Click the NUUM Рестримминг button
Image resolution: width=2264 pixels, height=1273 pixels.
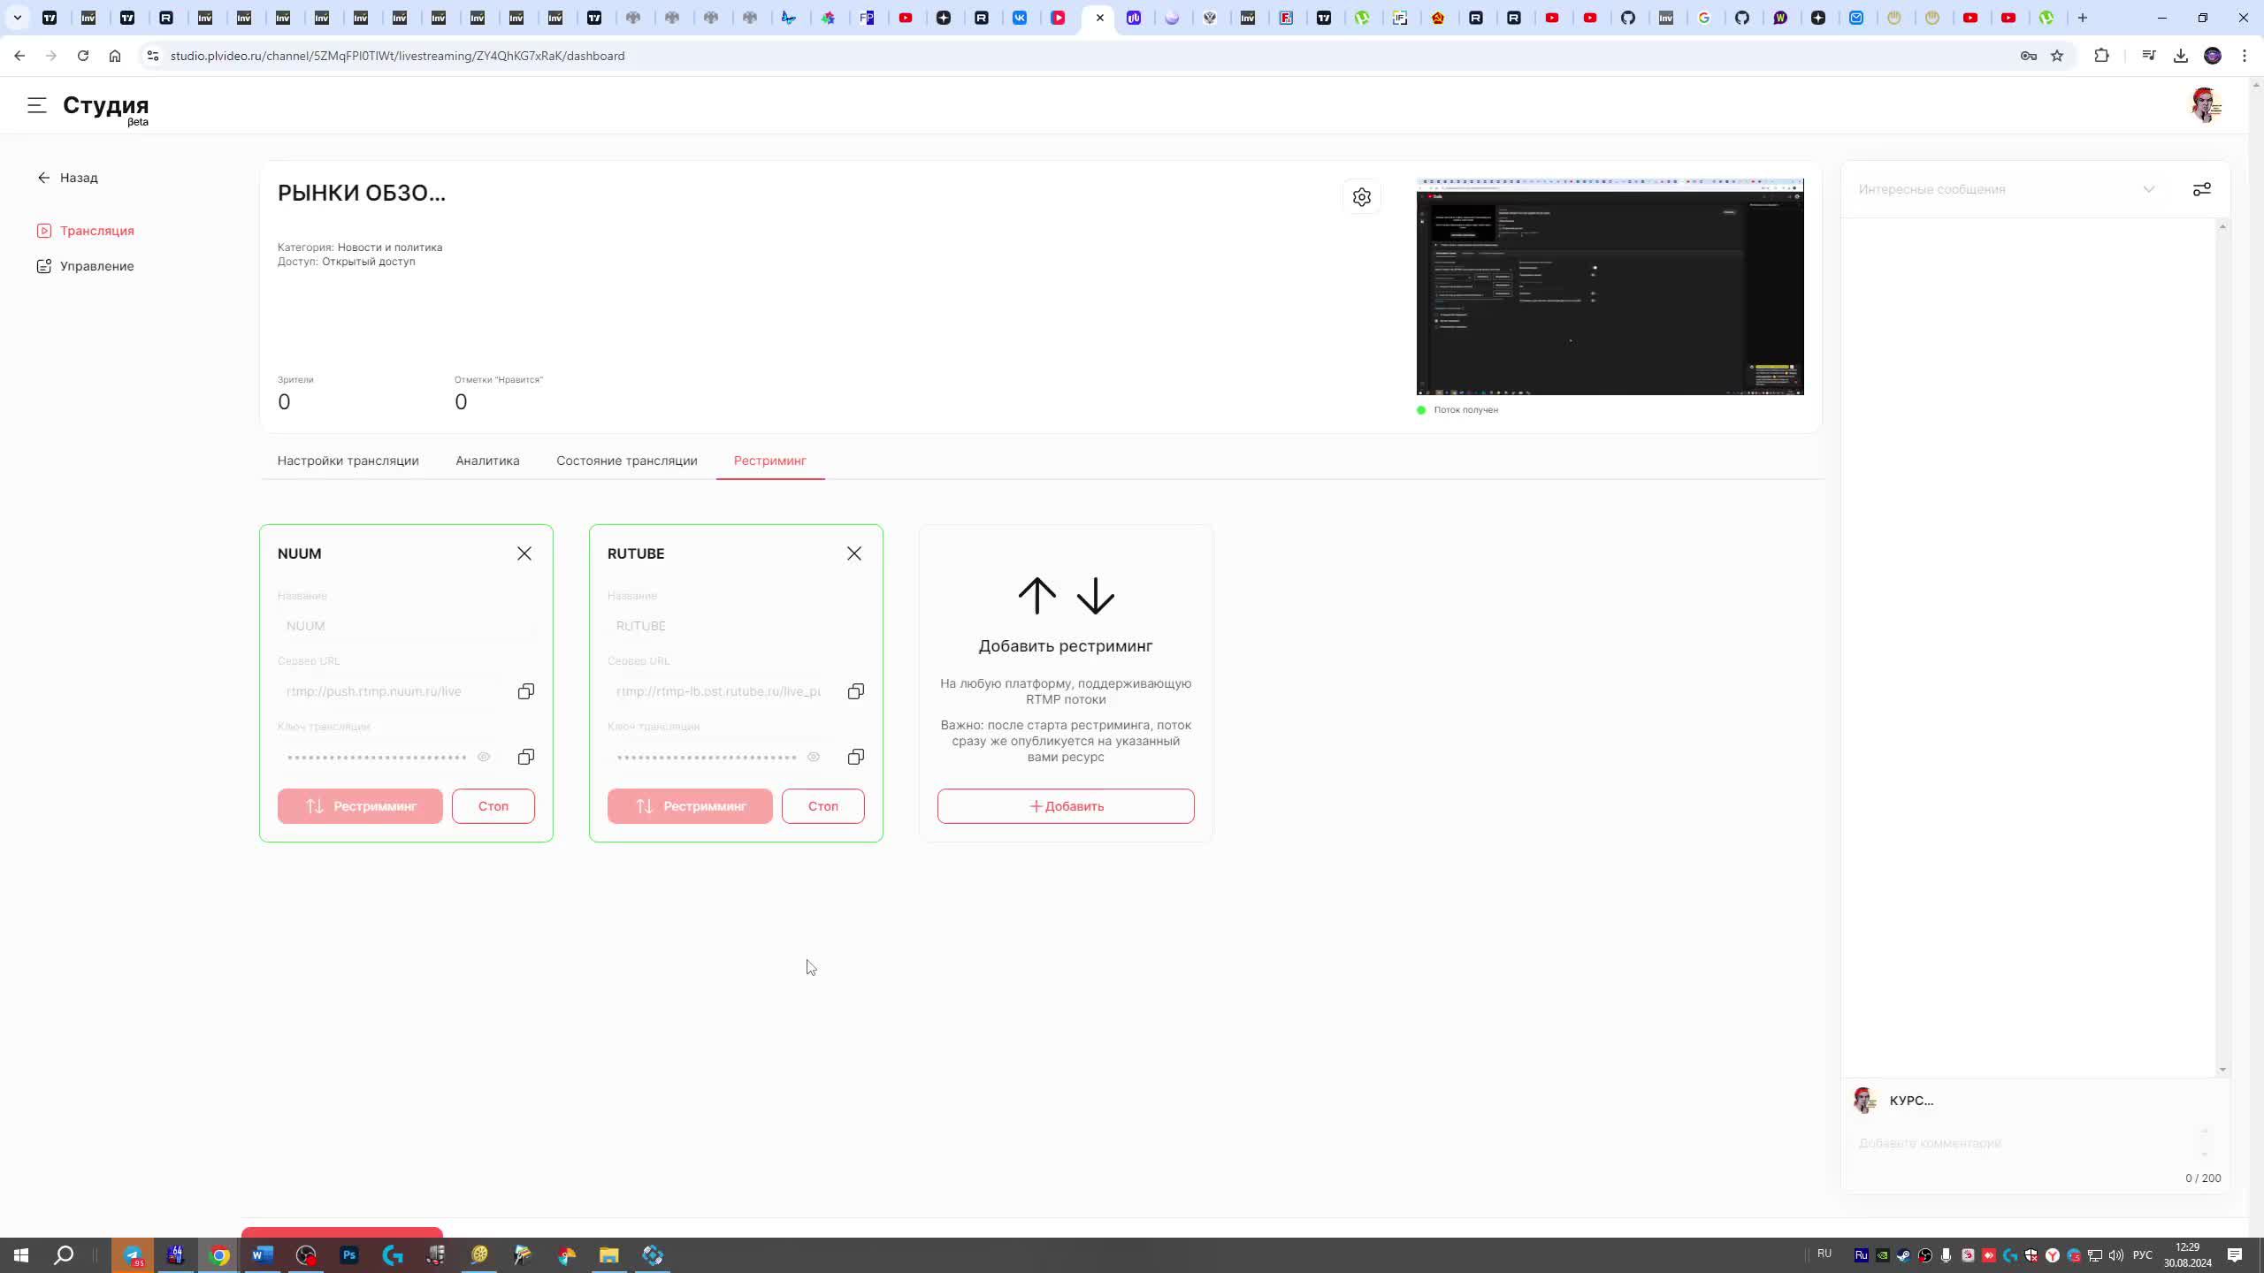click(x=360, y=806)
